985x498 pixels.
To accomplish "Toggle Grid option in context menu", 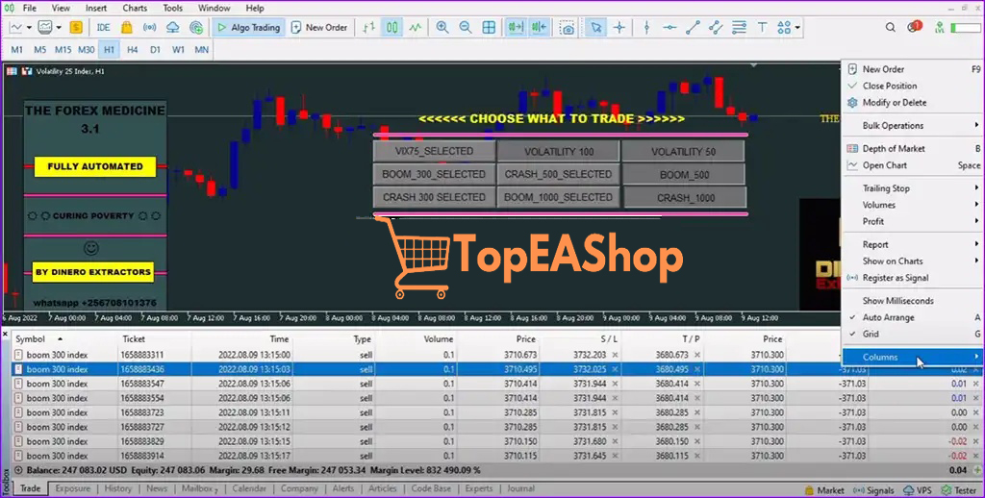I will pyautogui.click(x=912, y=335).
